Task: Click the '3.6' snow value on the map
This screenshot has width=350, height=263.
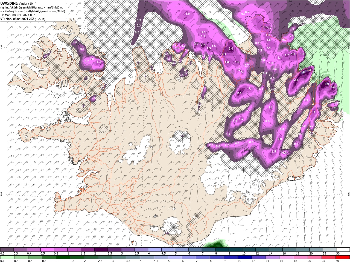Action: pyautogui.click(x=303, y=72)
